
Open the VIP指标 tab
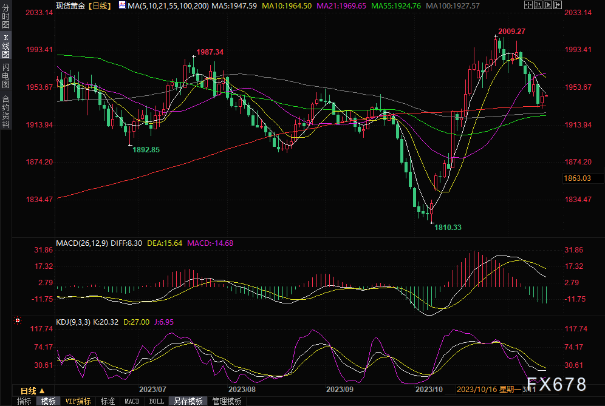pyautogui.click(x=78, y=401)
